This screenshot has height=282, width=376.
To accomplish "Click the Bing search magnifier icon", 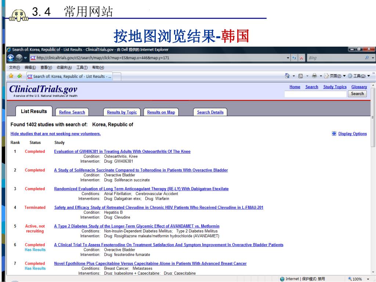I will point(367,58).
